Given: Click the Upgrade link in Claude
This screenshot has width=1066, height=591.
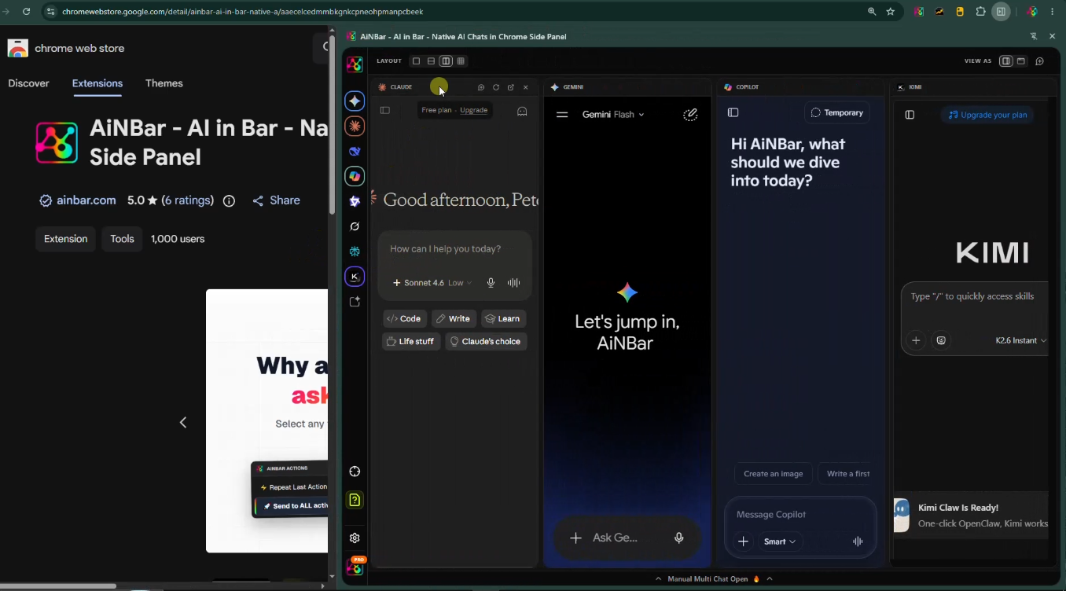Looking at the screenshot, I should (473, 110).
